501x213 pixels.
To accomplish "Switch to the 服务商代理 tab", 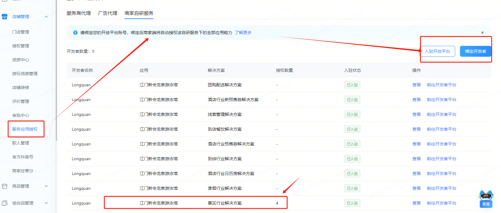I will point(78,13).
